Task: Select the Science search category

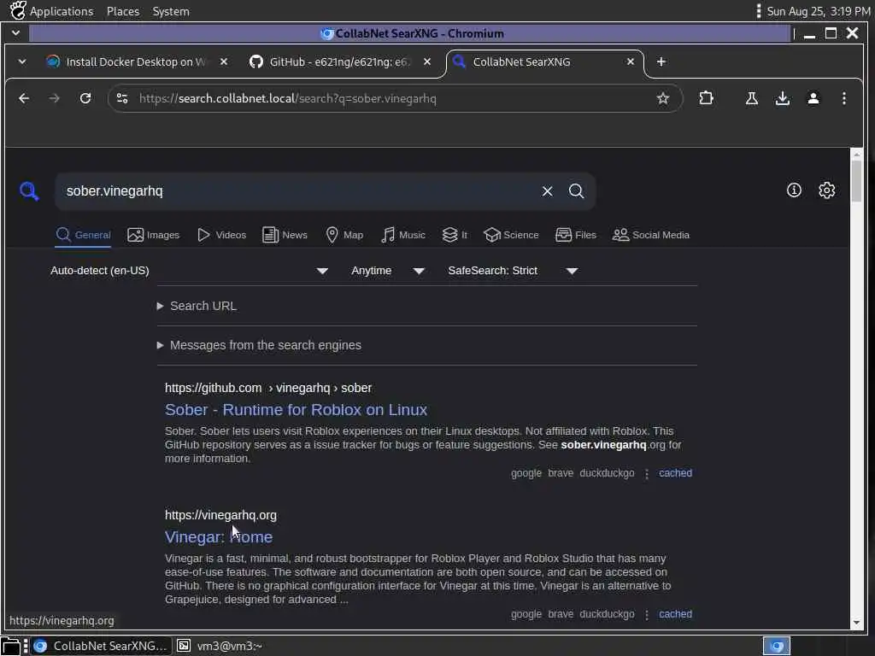Action: point(511,235)
